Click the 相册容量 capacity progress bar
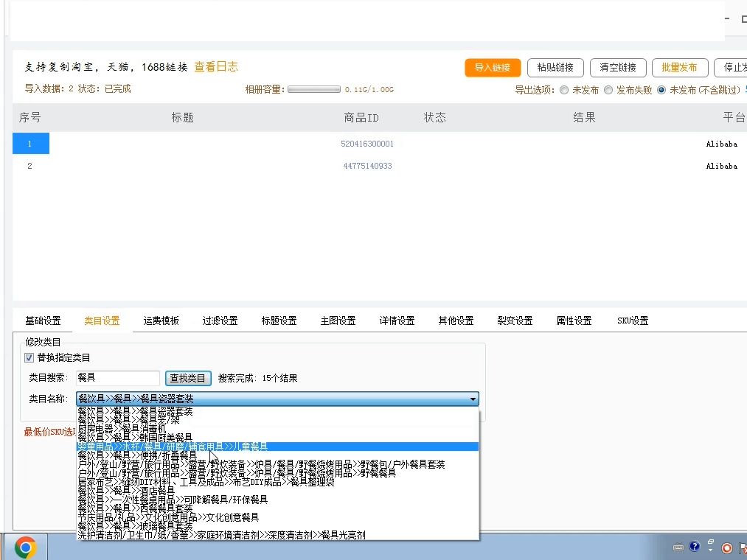 tap(313, 89)
